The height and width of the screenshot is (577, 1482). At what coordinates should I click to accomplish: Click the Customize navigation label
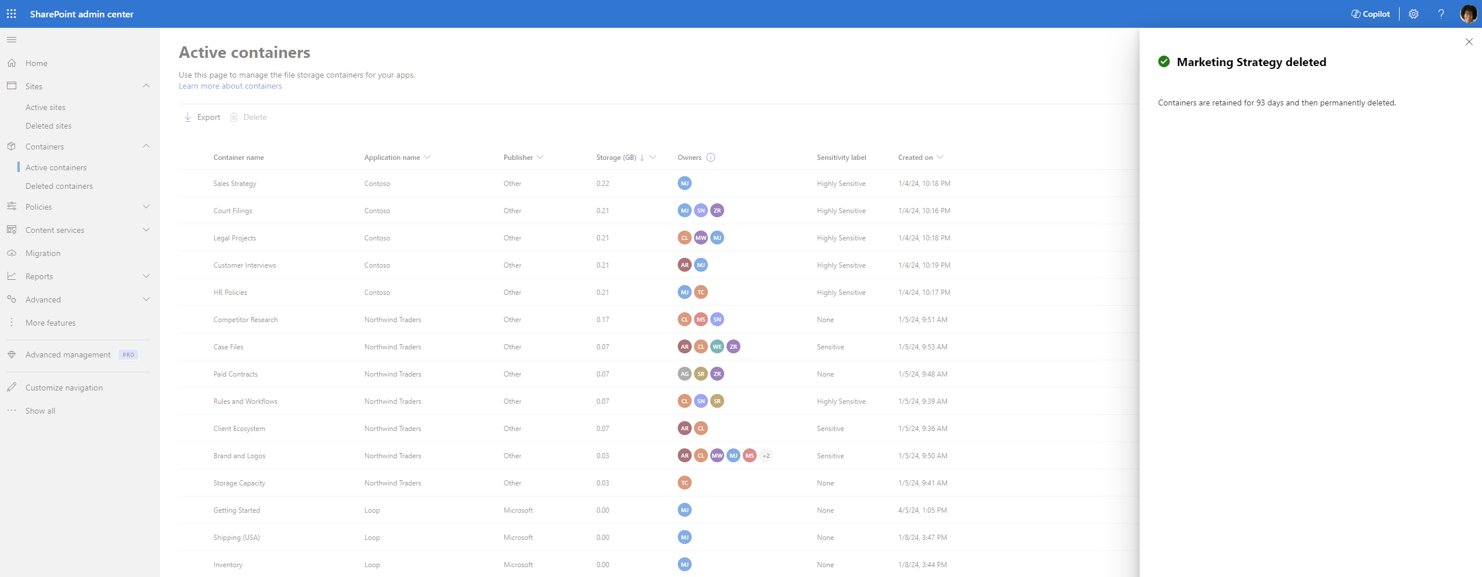point(64,388)
